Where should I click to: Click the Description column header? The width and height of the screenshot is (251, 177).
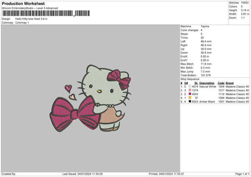click(x=207, y=83)
